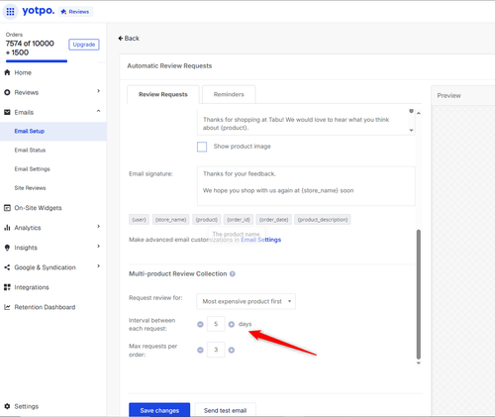Viewport: 495px width, 417px height.
Task: Insert the {order_id} placeholder tag
Action: pos(239,220)
